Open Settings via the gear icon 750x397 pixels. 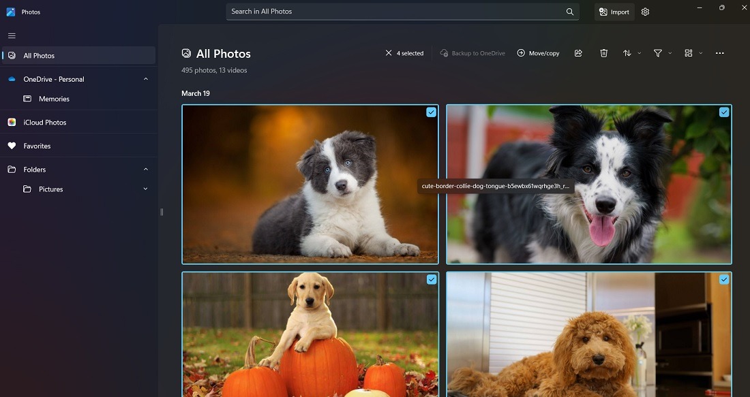point(644,12)
